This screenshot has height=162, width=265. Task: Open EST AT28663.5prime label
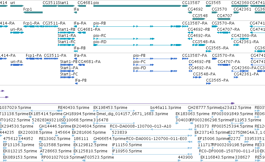[56, 151]
